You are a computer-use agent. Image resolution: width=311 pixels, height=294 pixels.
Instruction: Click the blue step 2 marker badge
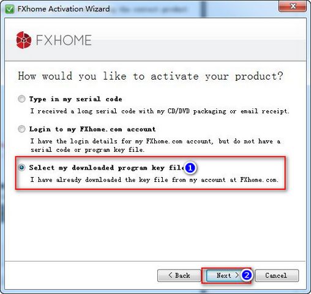point(247,275)
